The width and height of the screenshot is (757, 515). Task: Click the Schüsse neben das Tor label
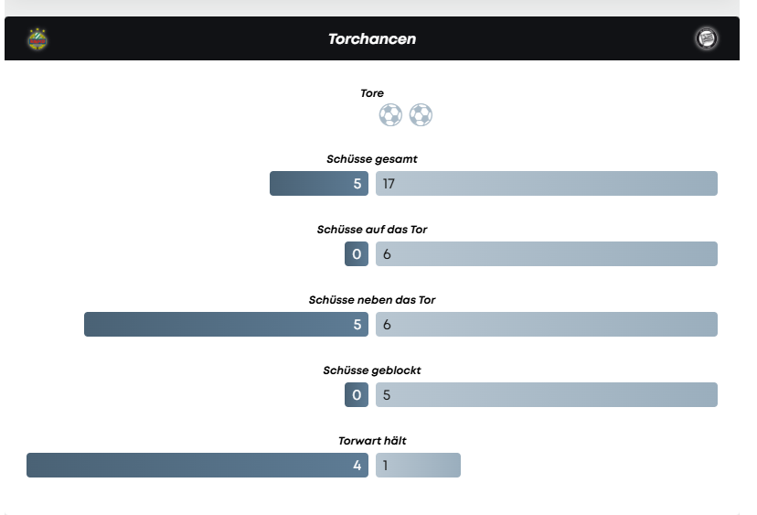point(372,300)
